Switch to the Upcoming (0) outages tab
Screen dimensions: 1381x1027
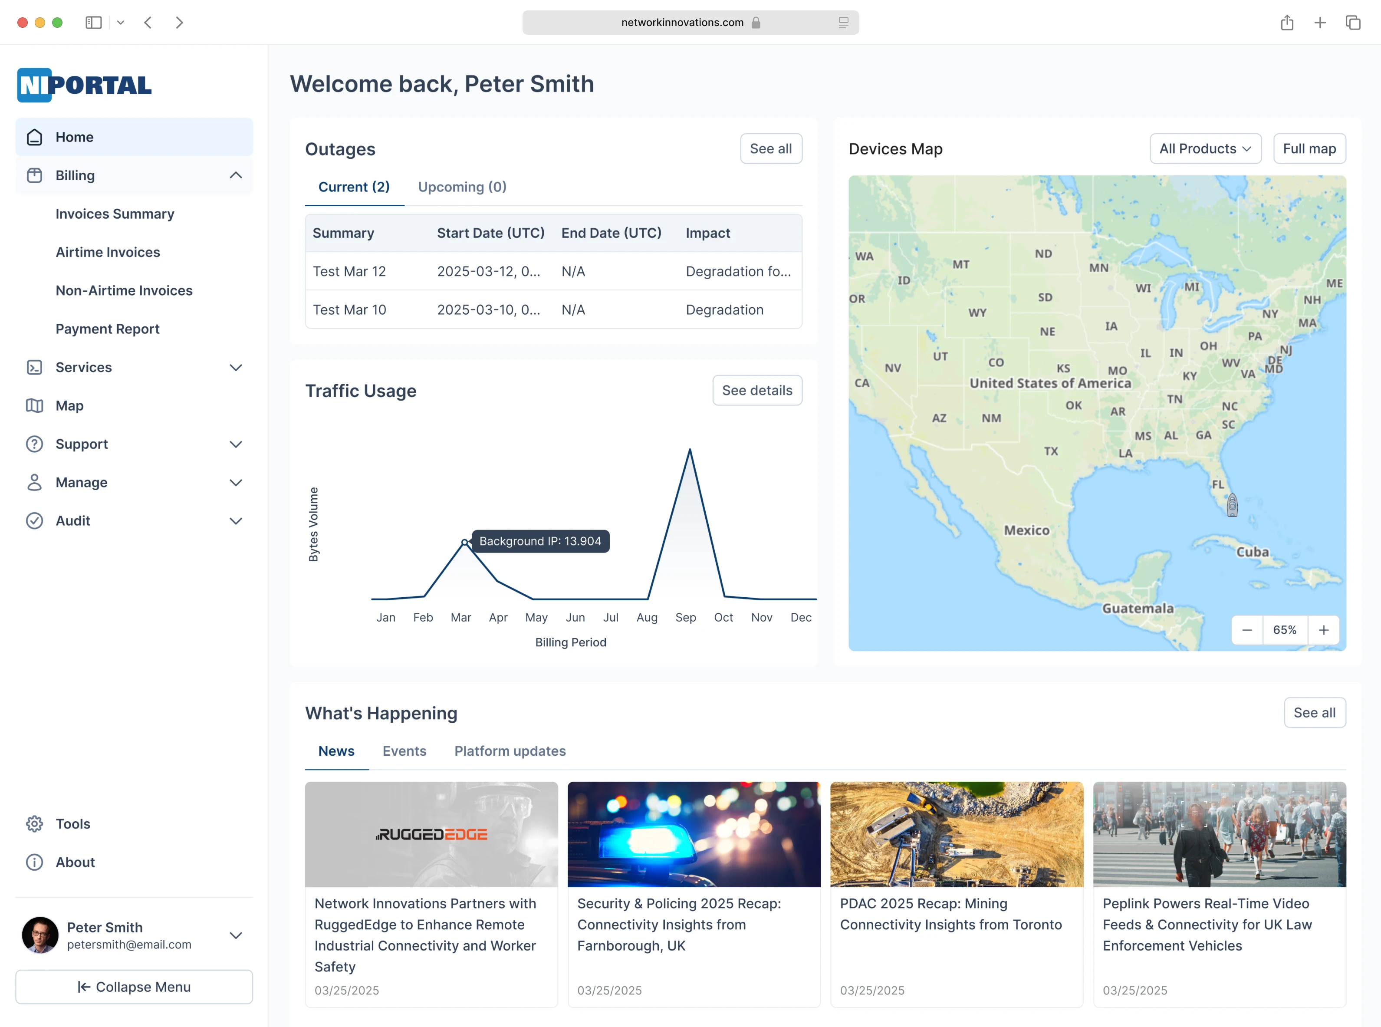pyautogui.click(x=462, y=187)
